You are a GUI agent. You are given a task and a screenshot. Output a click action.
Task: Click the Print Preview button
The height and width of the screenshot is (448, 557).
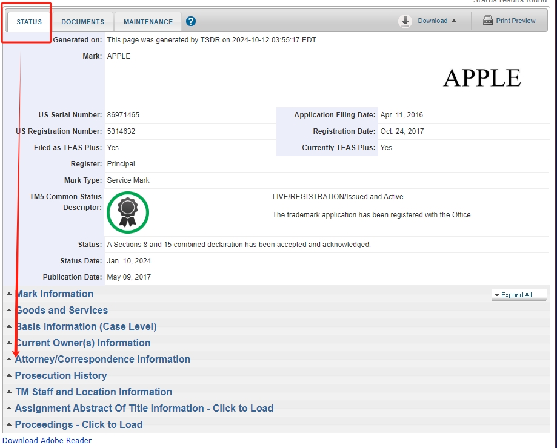coord(509,21)
